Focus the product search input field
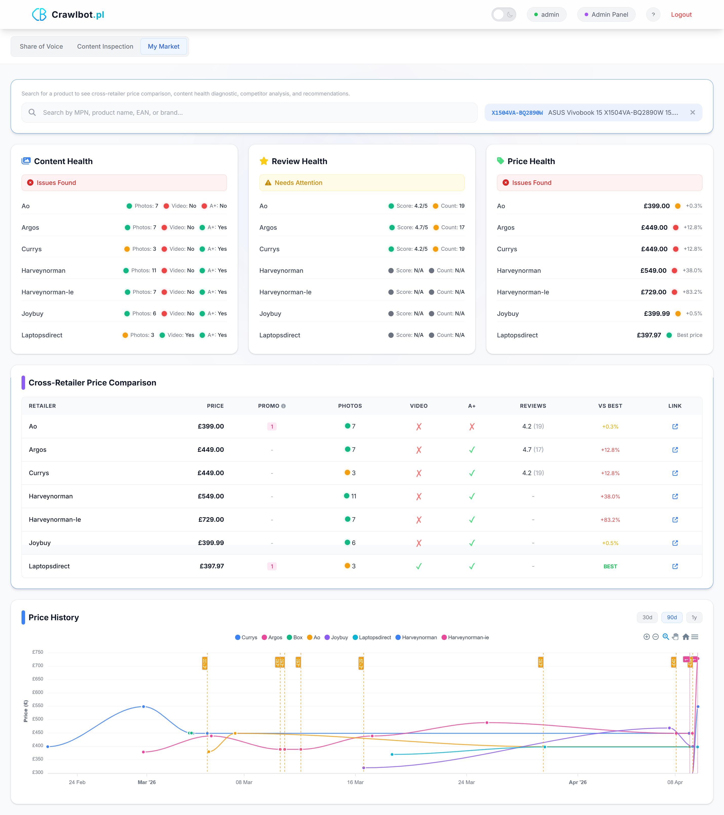The image size is (724, 815). 255,112
